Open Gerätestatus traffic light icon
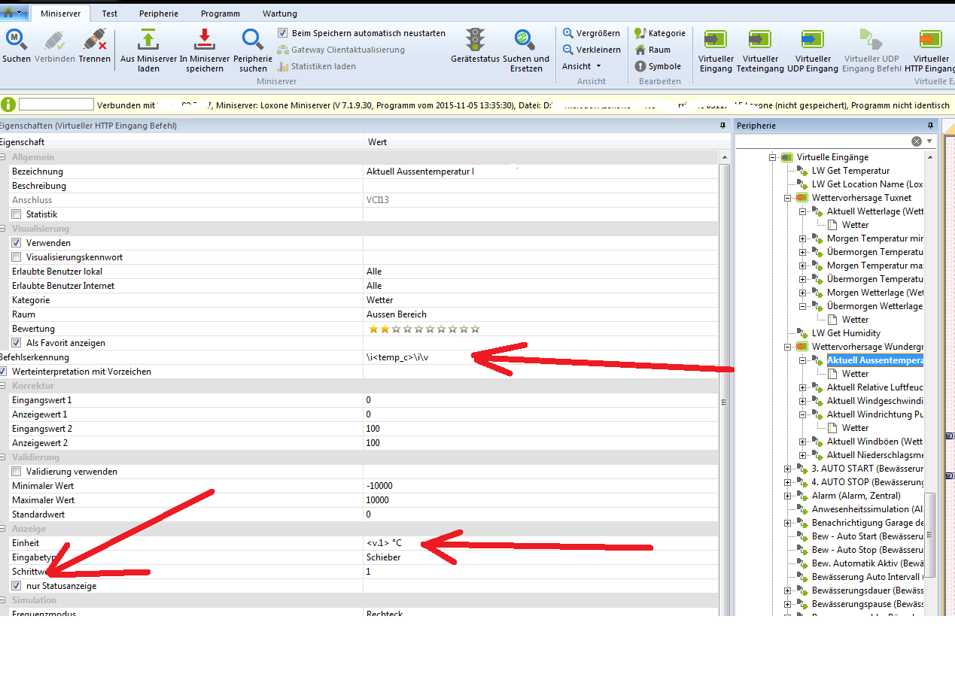Image resolution: width=955 pixels, height=686 pixels. click(x=475, y=41)
